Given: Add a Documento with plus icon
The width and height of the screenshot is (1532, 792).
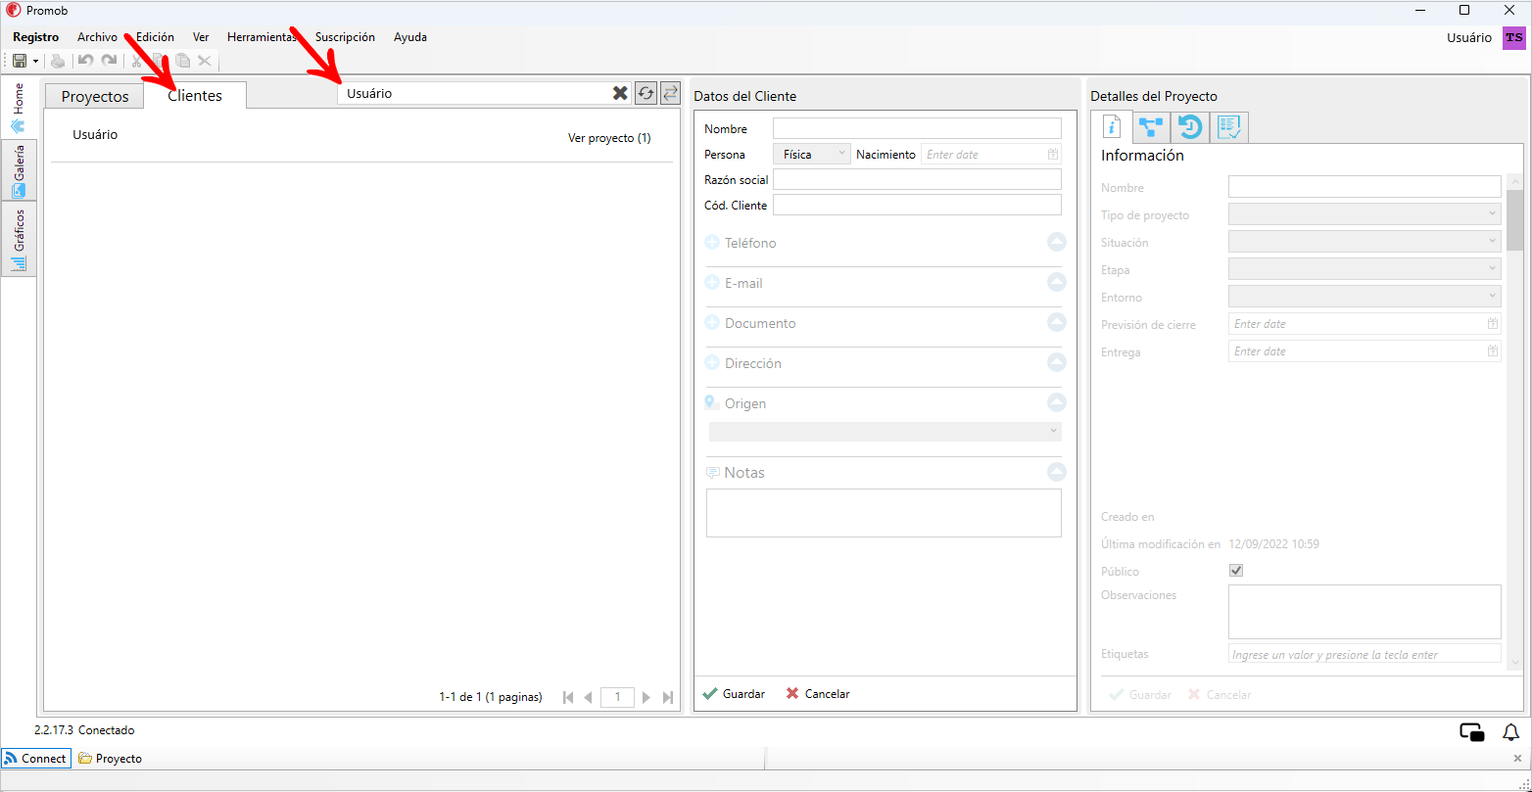Looking at the screenshot, I should tap(712, 323).
